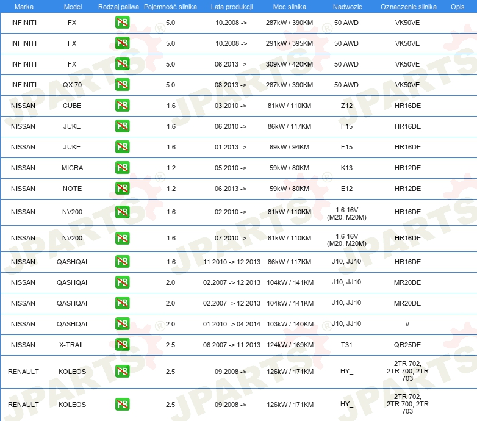
Task: Click the HR16DE cell in the CUBE row
Action: pyautogui.click(x=407, y=106)
